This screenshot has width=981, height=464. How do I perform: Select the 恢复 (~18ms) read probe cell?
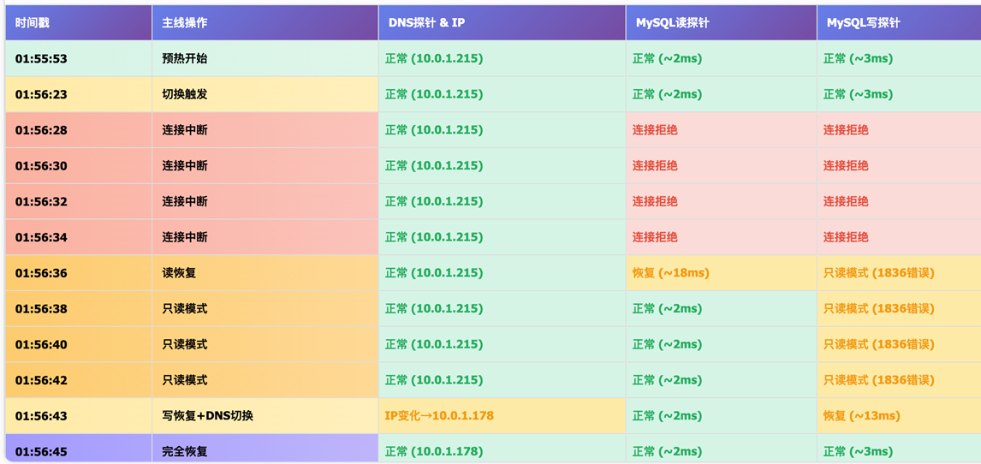670,273
